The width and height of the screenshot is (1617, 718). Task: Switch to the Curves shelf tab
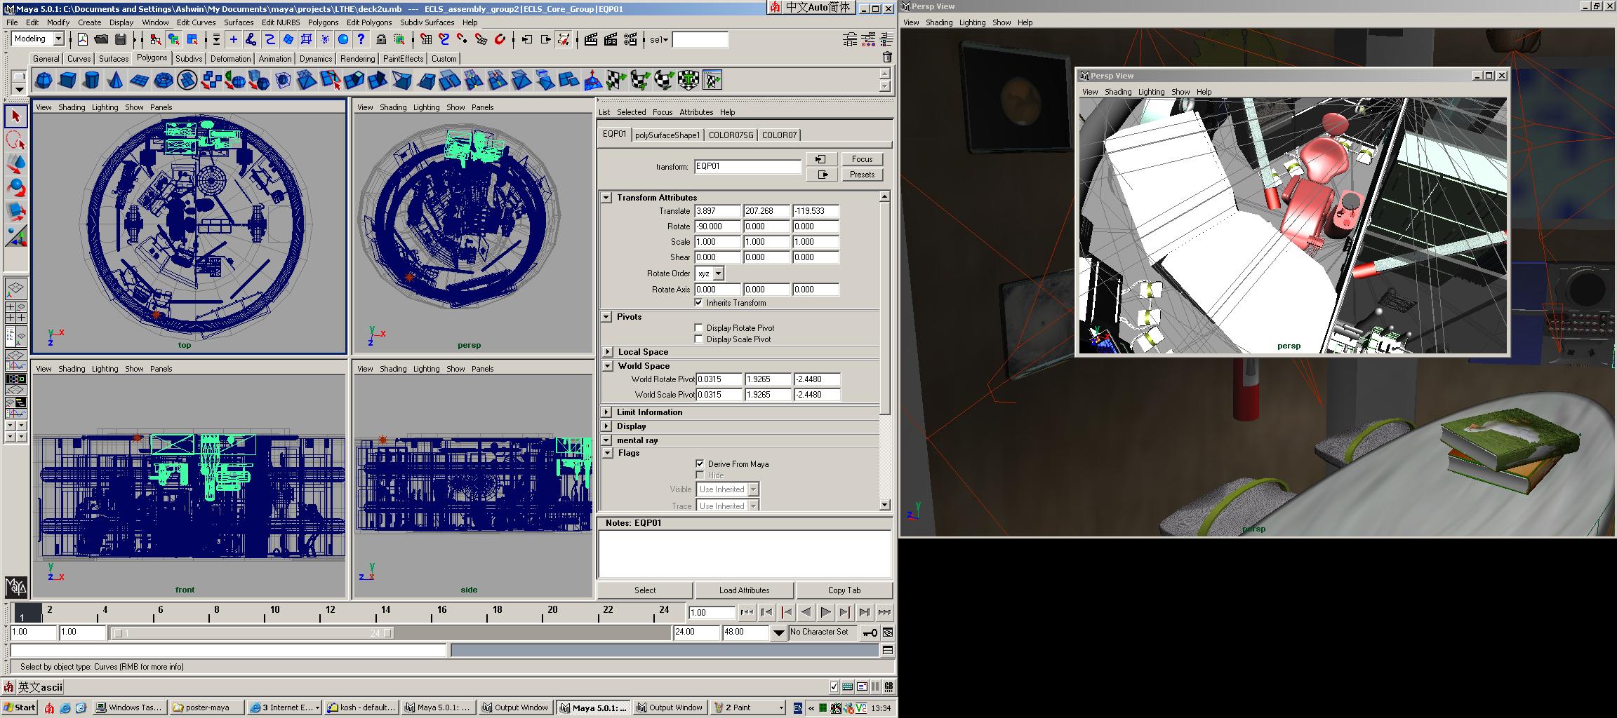pos(79,59)
